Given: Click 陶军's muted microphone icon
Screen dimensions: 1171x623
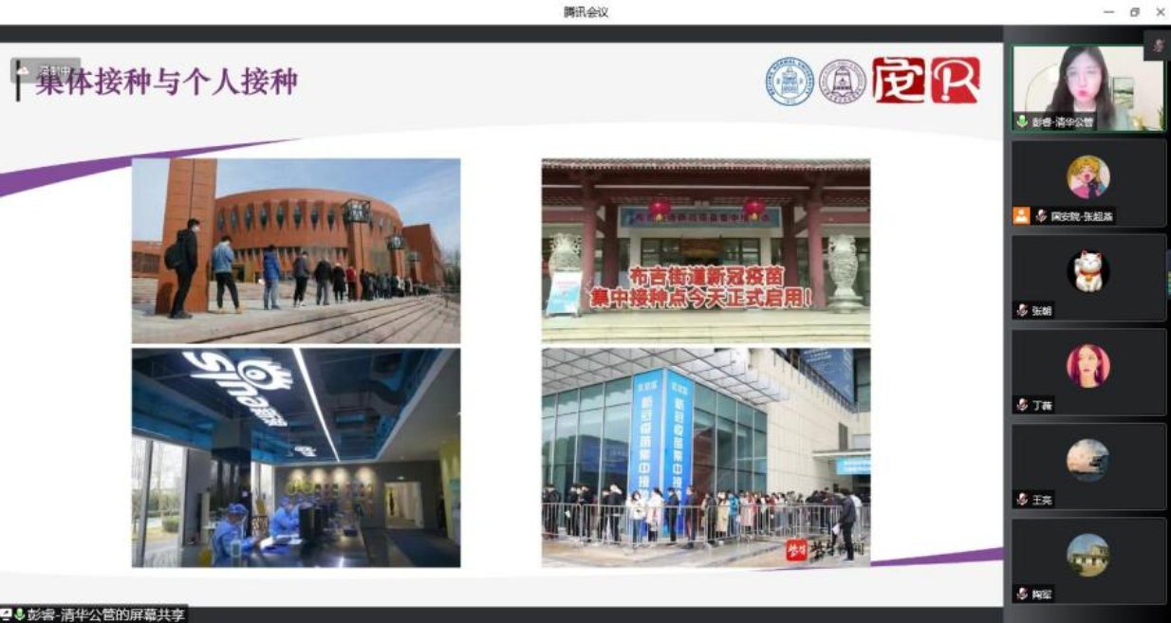Looking at the screenshot, I should point(1022,595).
